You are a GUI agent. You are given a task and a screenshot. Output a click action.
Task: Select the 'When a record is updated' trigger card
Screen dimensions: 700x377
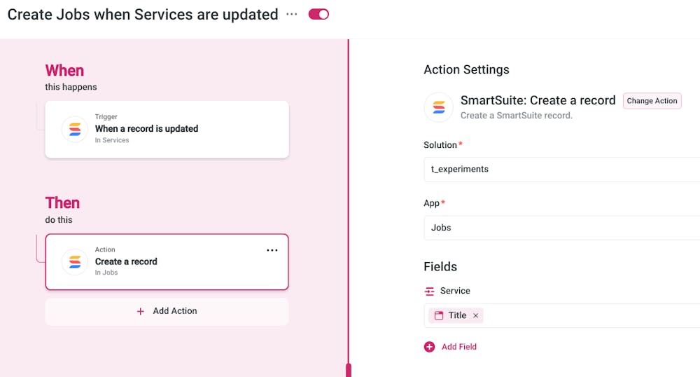point(167,129)
